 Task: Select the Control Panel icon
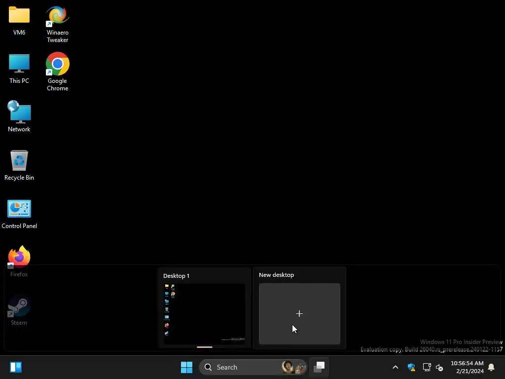19,214
